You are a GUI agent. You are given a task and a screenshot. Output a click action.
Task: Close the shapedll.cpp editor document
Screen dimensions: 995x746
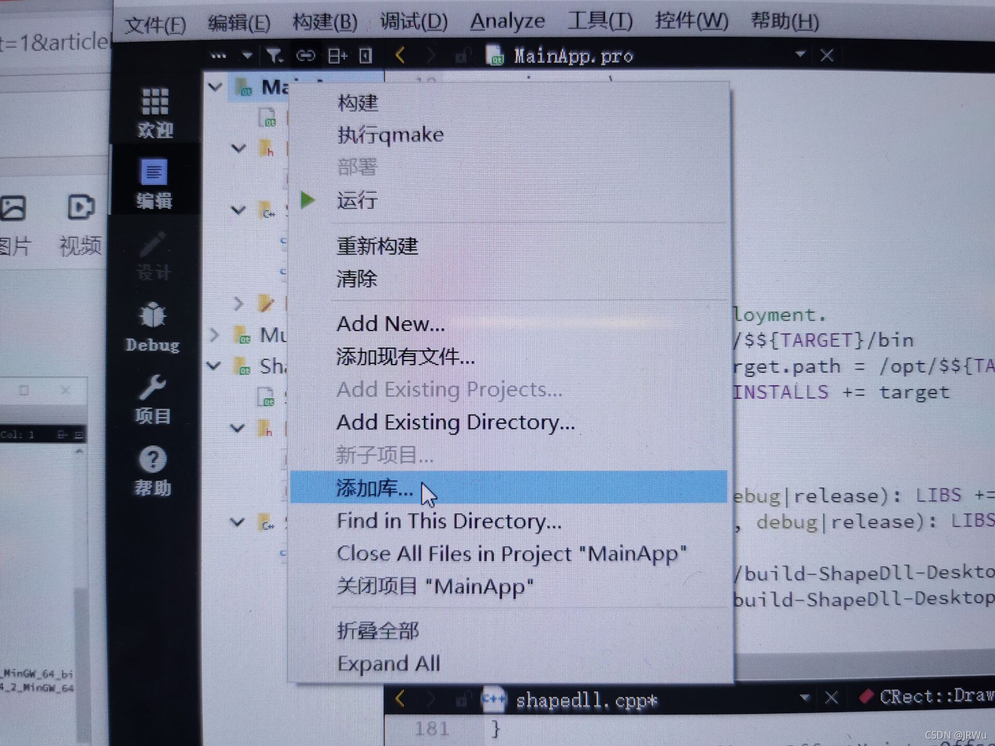point(832,698)
